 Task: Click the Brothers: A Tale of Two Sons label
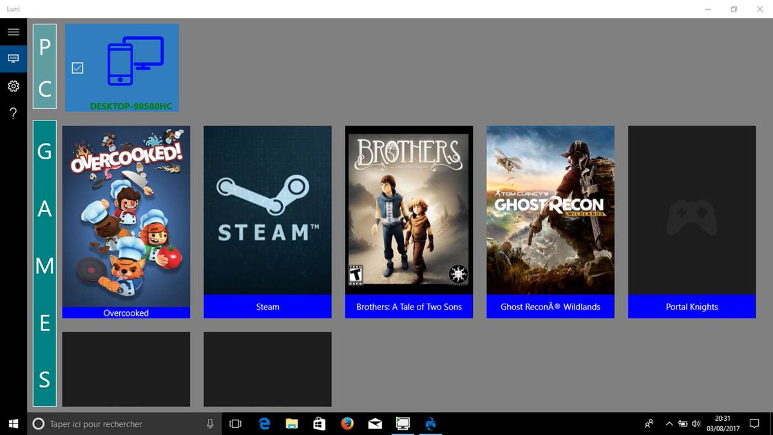pyautogui.click(x=409, y=307)
